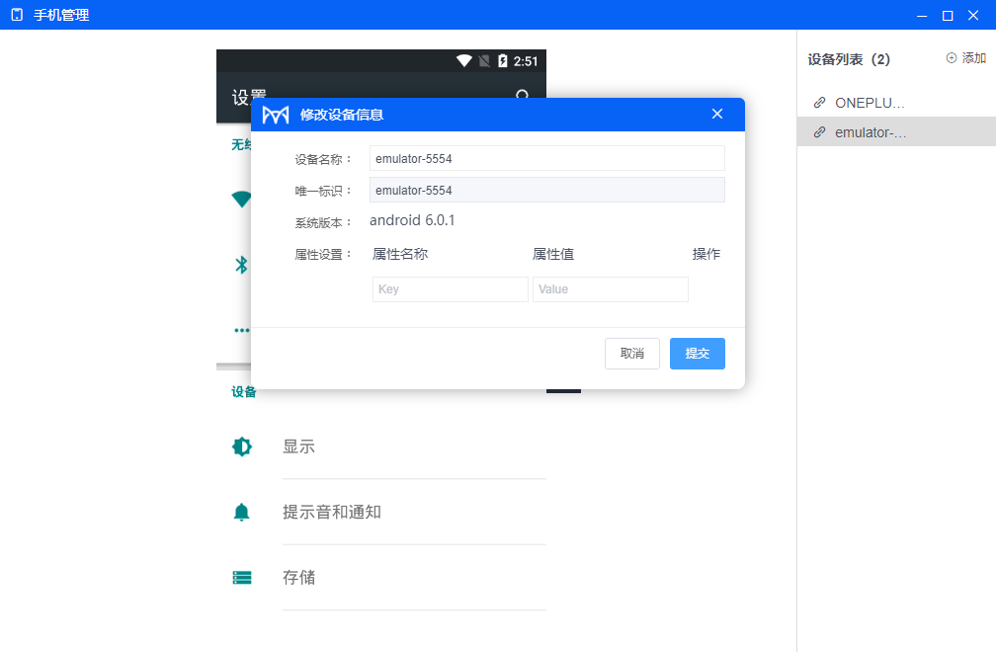996x652 pixels.
Task: Submit device info with 提交 button
Action: [x=697, y=353]
